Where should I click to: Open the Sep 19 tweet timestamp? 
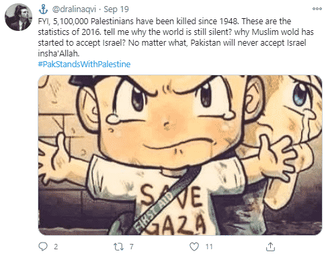tap(116, 9)
